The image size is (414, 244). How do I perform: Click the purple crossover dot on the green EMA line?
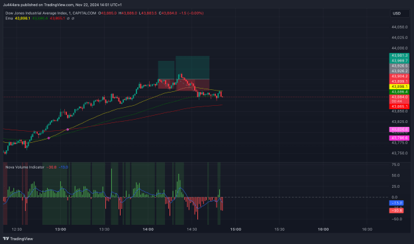tap(48, 138)
